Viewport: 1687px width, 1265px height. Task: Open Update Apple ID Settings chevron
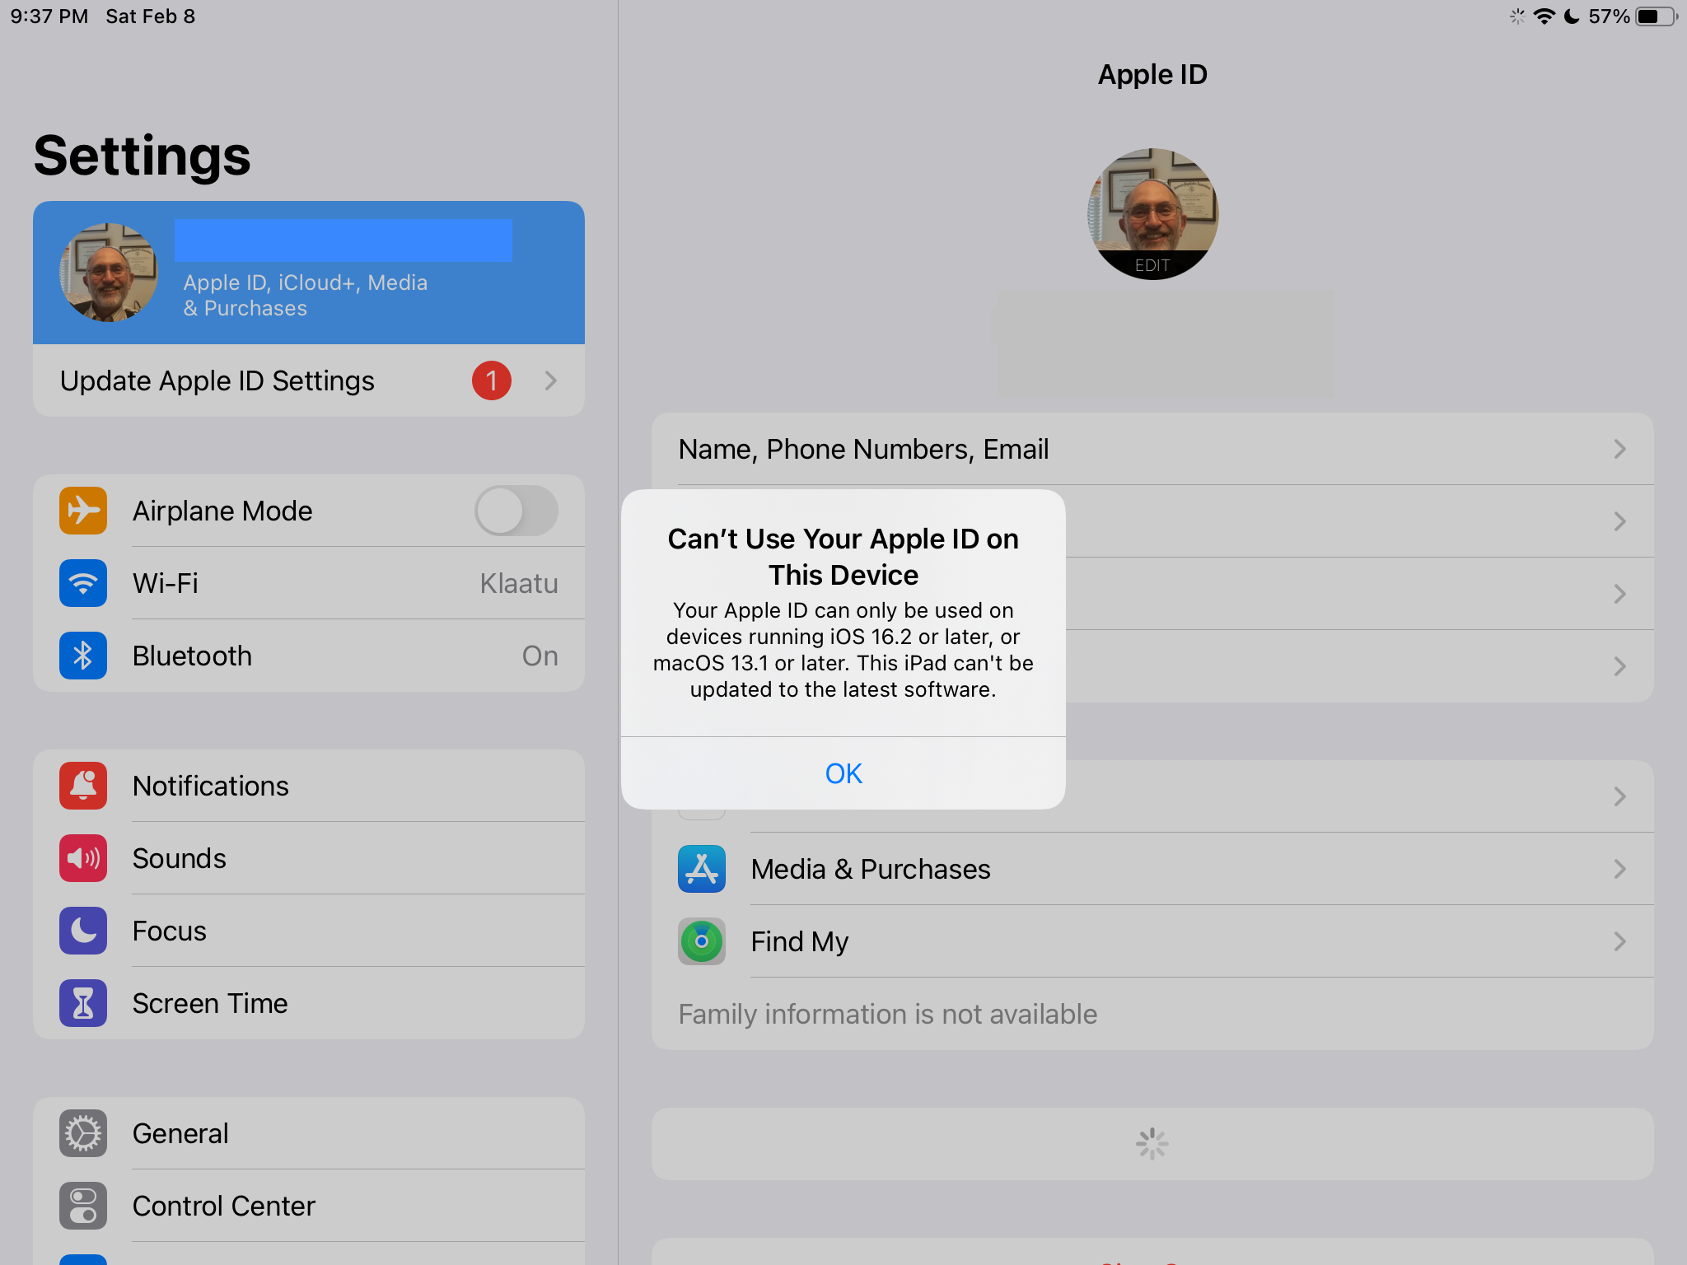click(551, 380)
